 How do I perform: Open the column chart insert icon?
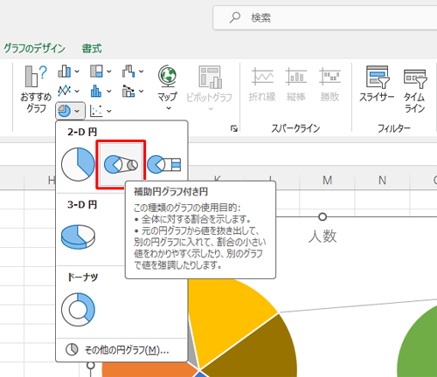(64, 71)
